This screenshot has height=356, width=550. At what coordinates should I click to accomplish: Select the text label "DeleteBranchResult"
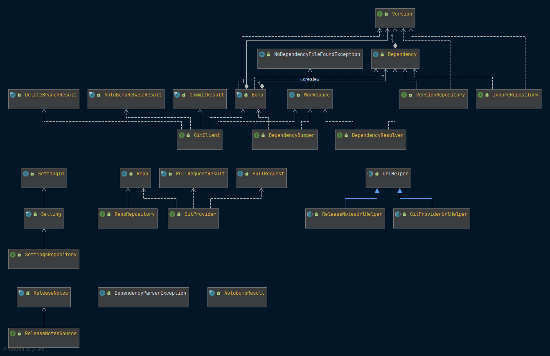coord(51,95)
